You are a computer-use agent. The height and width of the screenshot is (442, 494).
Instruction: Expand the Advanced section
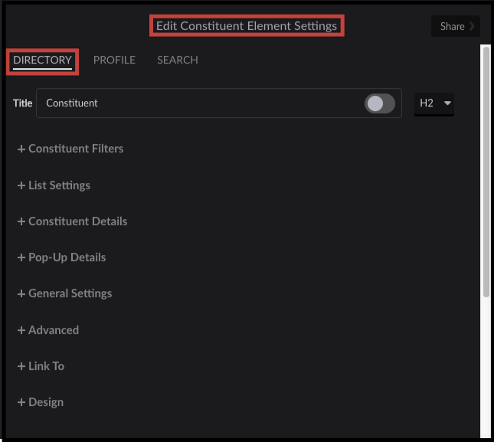click(x=48, y=330)
